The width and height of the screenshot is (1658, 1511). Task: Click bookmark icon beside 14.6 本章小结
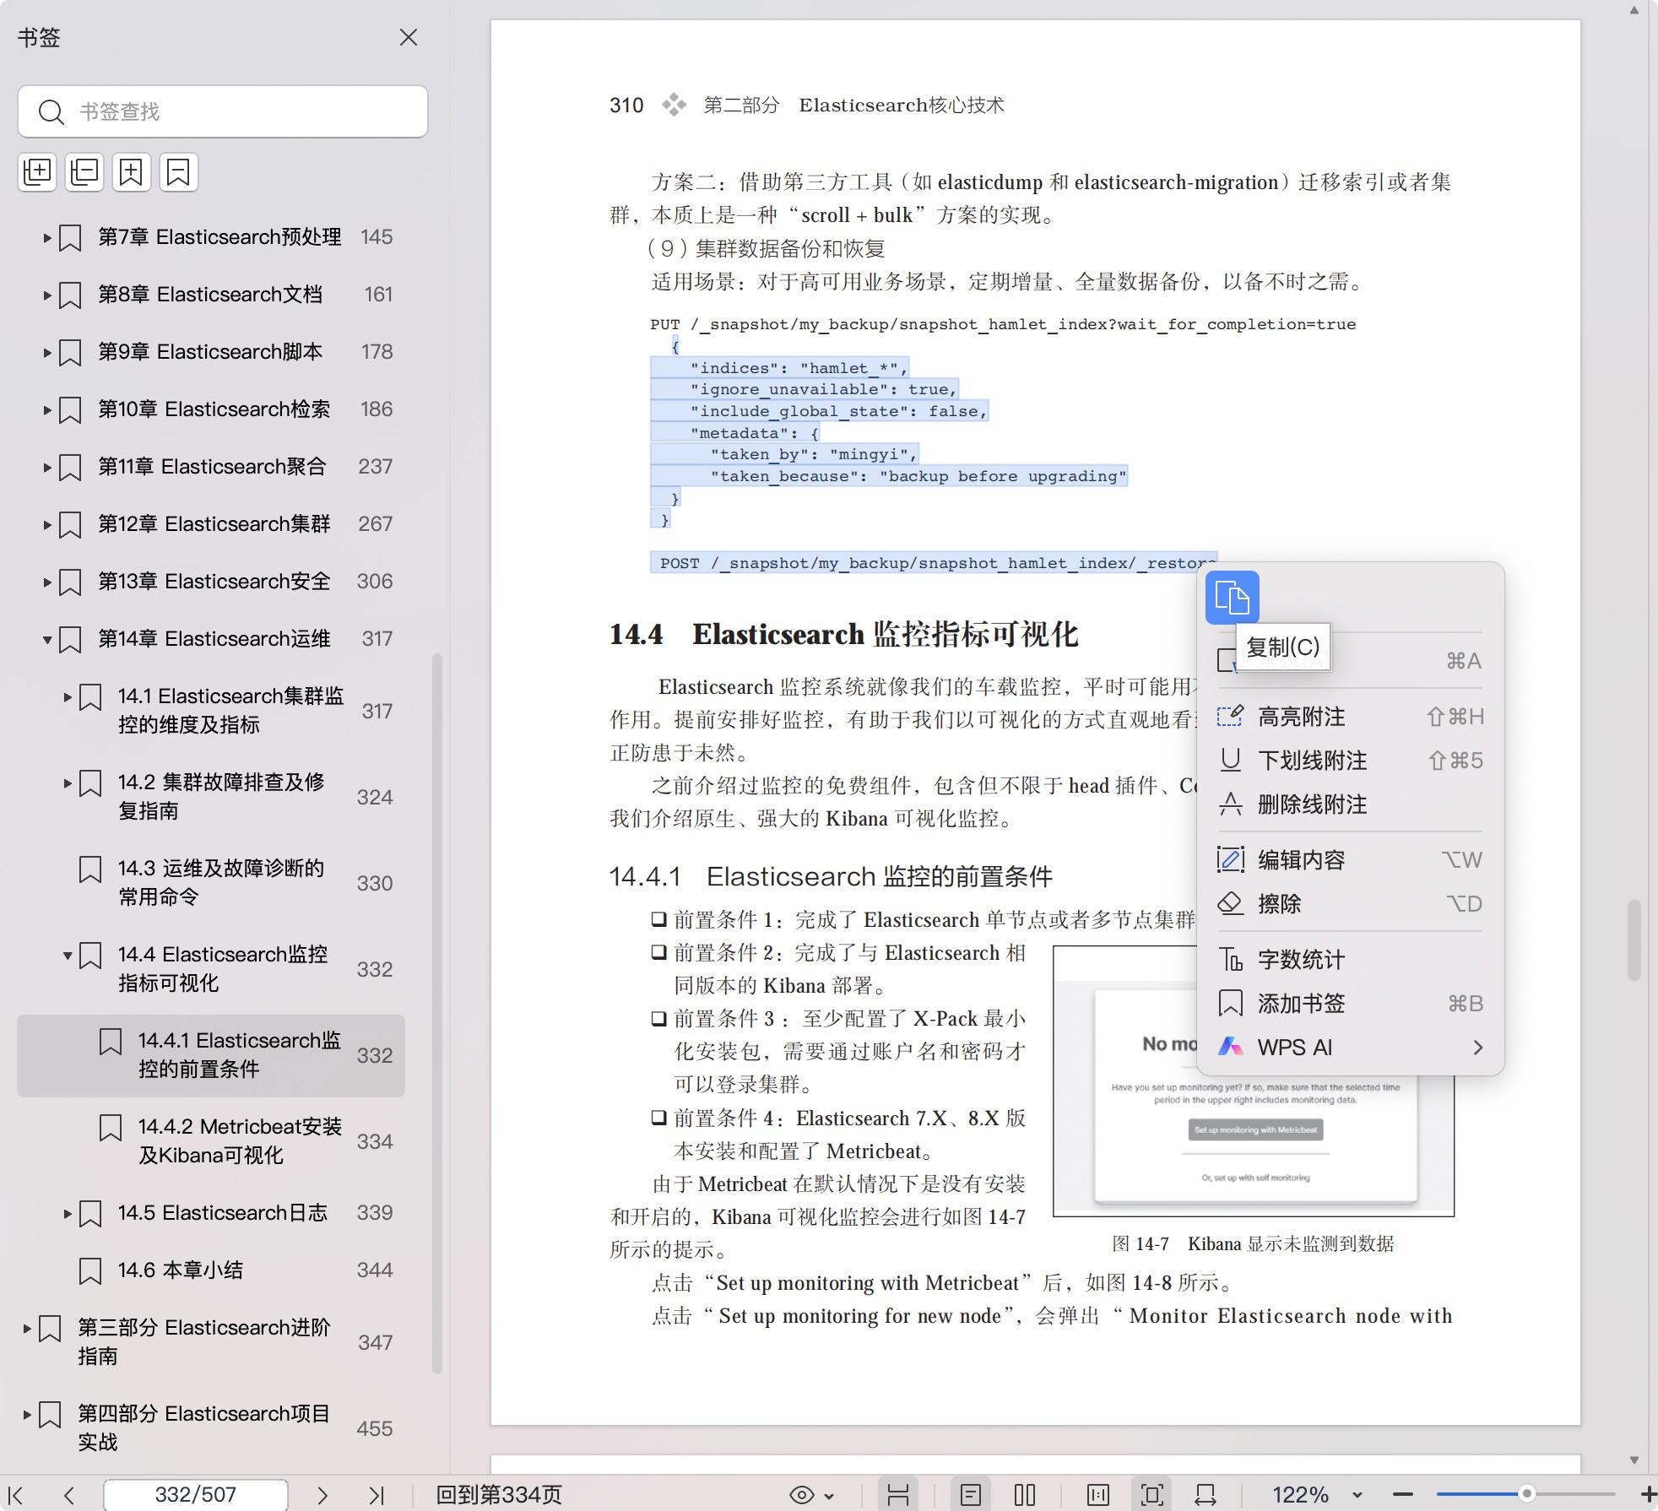click(90, 1271)
